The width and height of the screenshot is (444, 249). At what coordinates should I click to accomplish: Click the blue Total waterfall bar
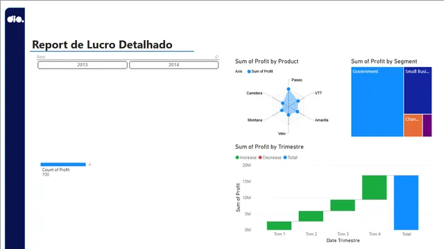[x=406, y=203]
